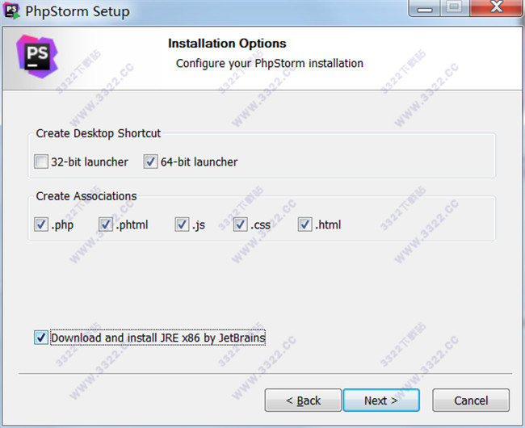
Task: Toggle the .phtml file association checkbox
Action: (106, 224)
